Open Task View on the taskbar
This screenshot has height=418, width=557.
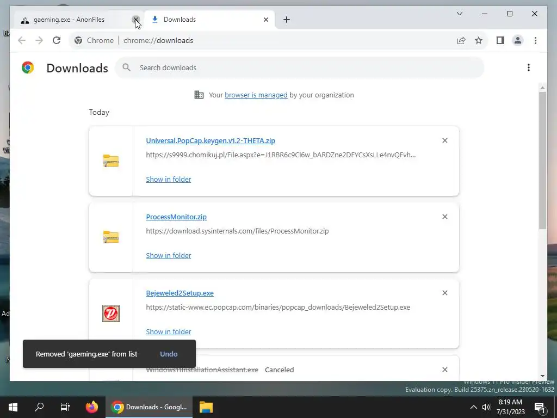pos(65,407)
